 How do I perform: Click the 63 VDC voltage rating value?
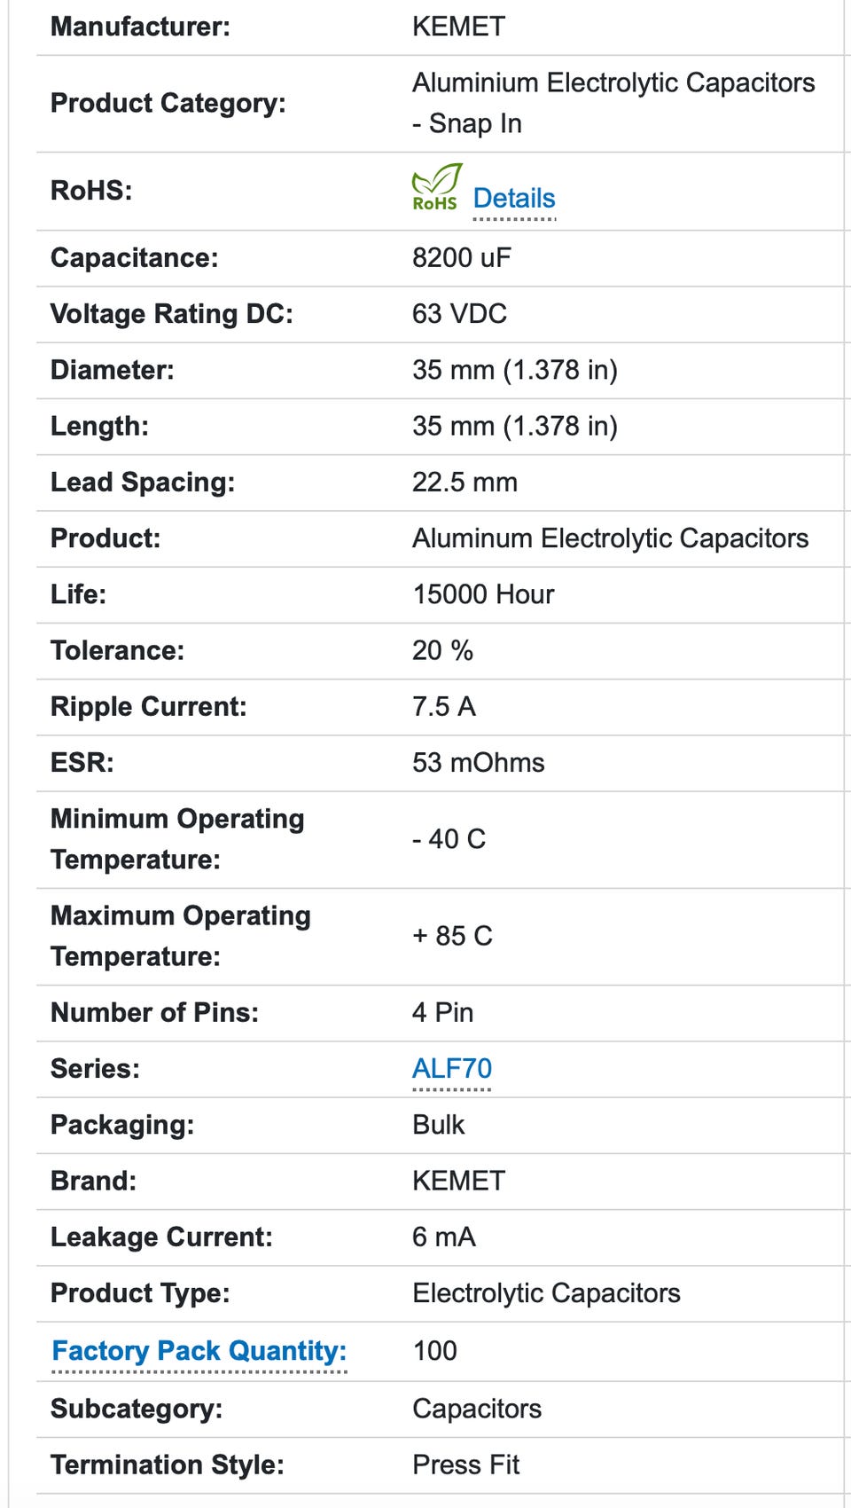coord(459,313)
